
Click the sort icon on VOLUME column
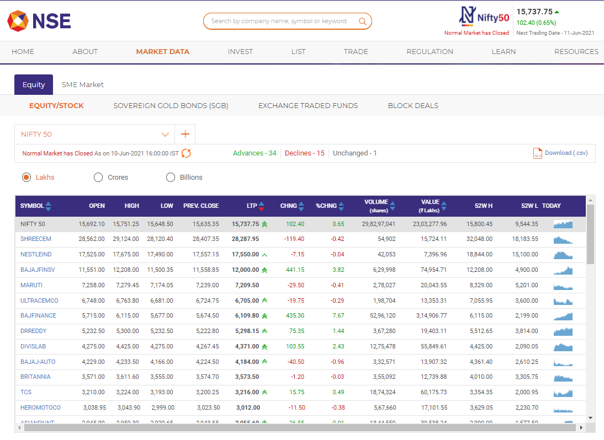[x=393, y=206]
